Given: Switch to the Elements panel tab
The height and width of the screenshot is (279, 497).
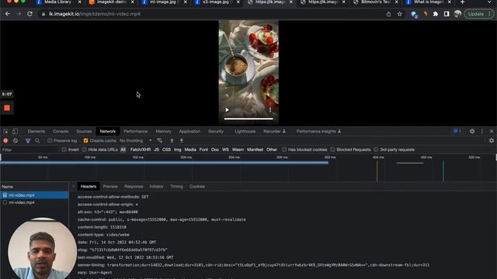Looking at the screenshot, I should pos(36,131).
